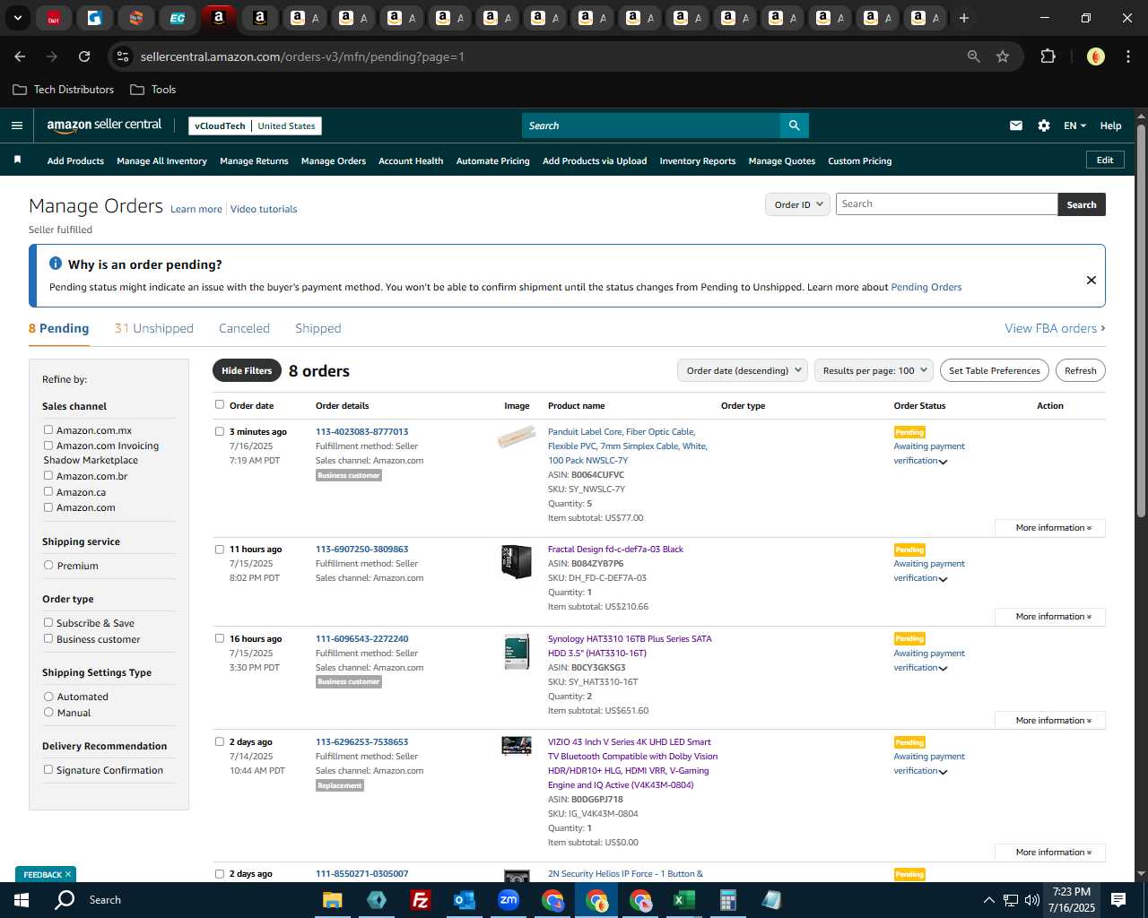Bookmark this page with the star icon

[x=1003, y=56]
